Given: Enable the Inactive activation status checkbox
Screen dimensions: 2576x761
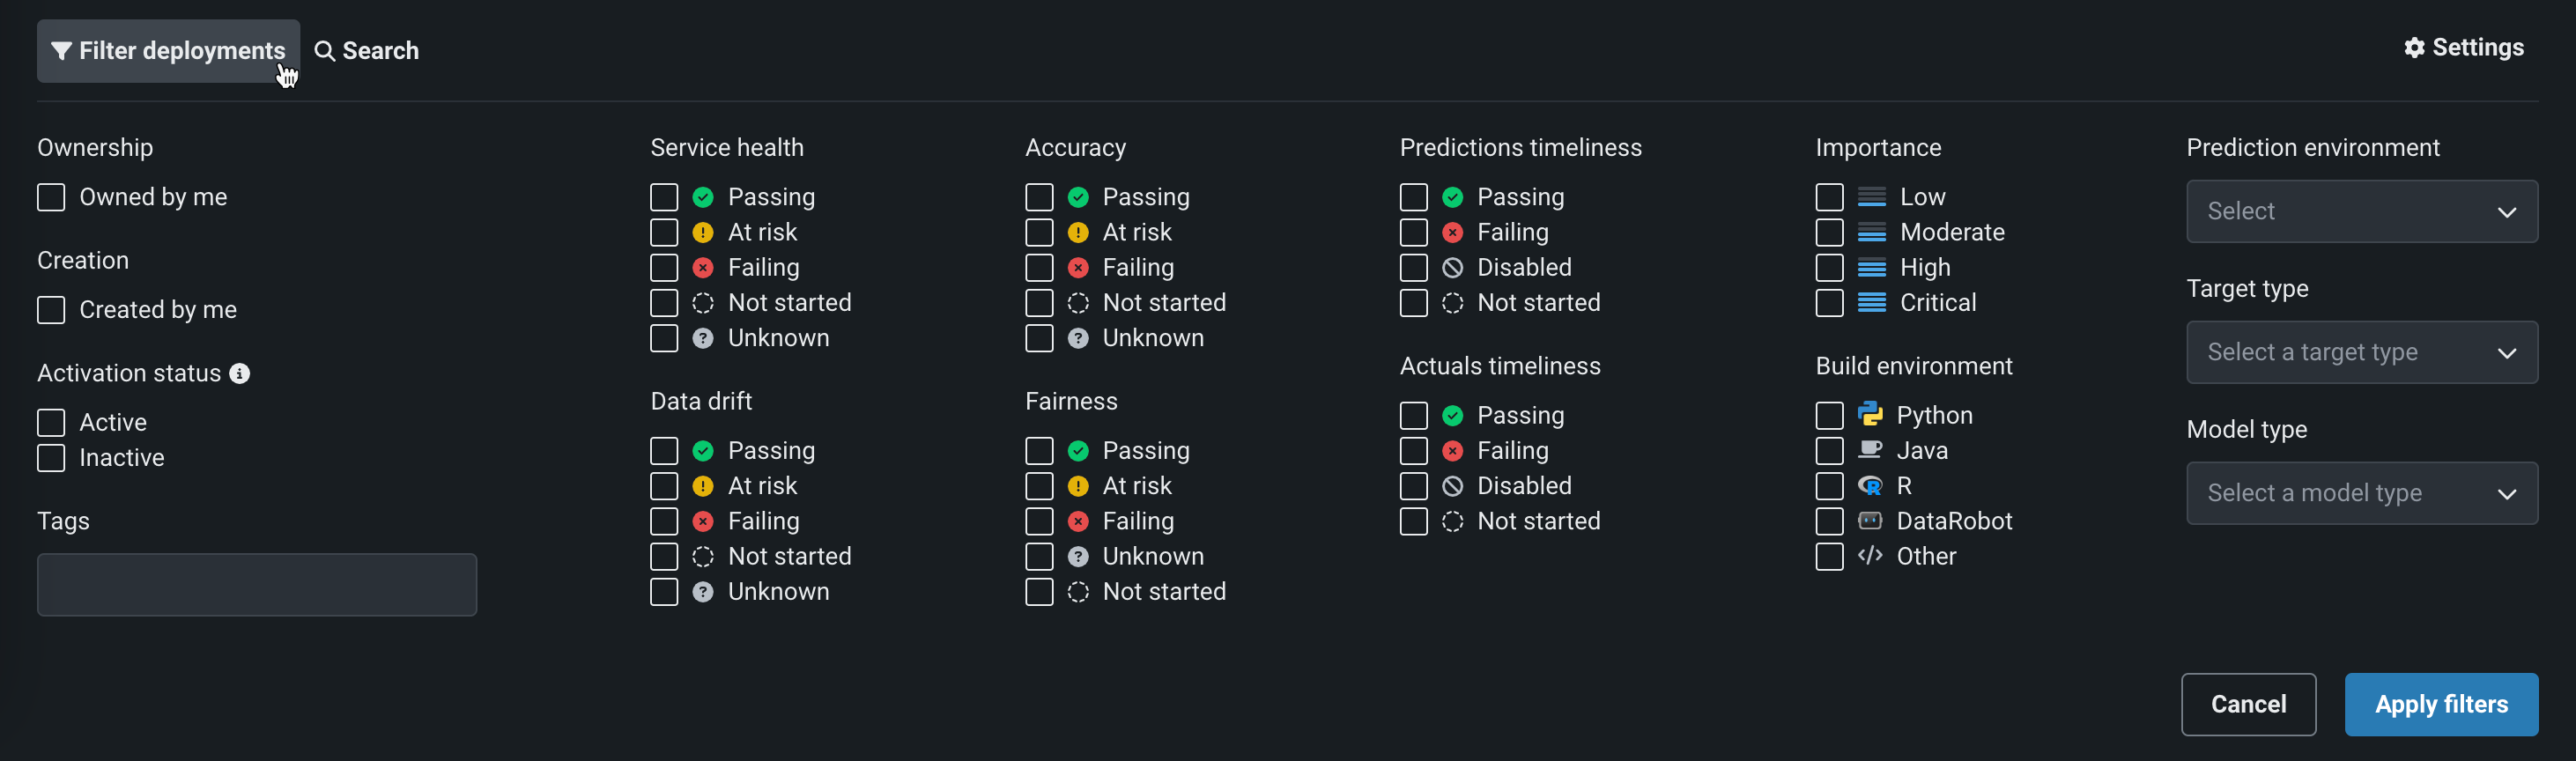Looking at the screenshot, I should (51, 458).
